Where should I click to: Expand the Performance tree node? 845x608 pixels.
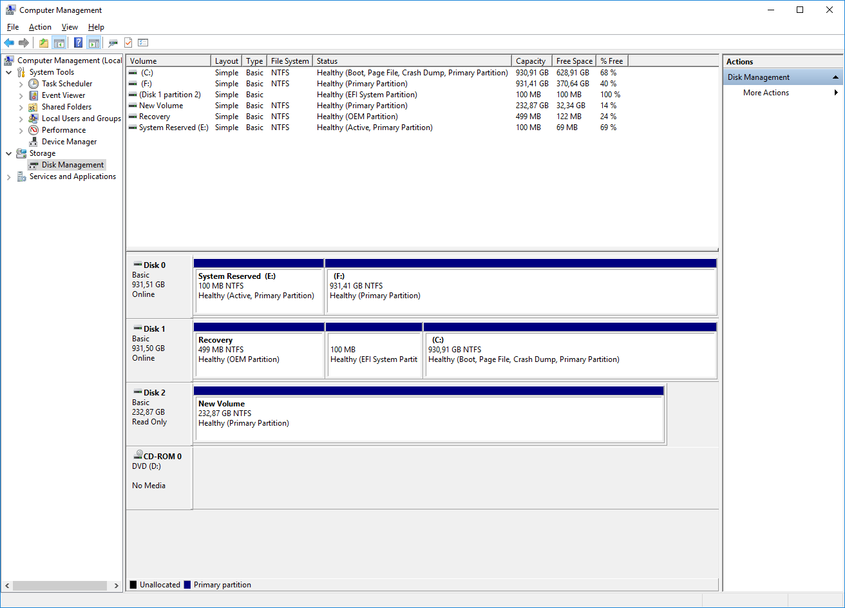click(x=21, y=130)
